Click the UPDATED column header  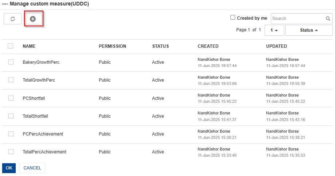[276, 46]
